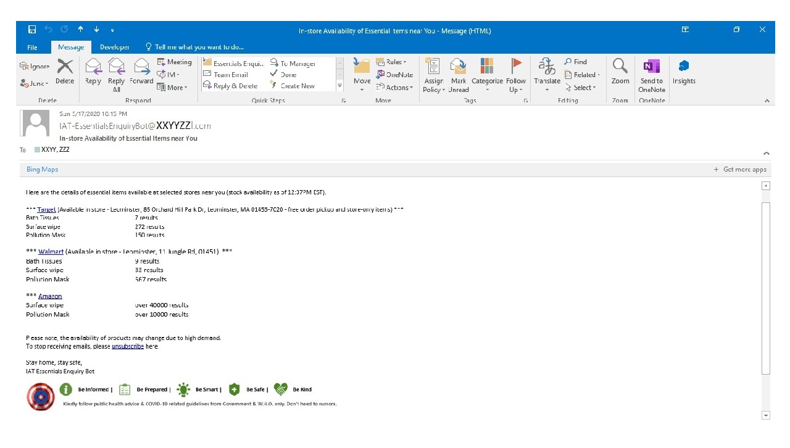Expand the Quick Steps gallery
Viewport: 790px width, 448px height.
click(x=339, y=86)
